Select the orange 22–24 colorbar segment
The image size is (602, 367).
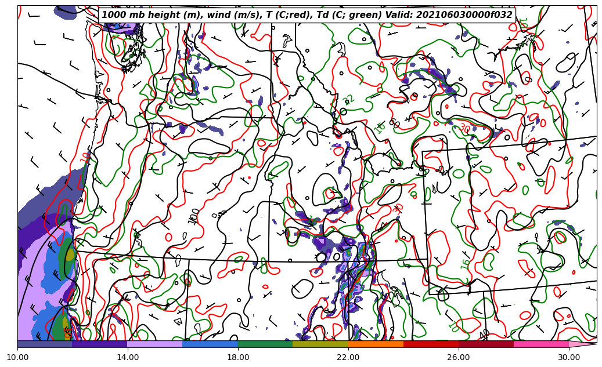(x=376, y=344)
